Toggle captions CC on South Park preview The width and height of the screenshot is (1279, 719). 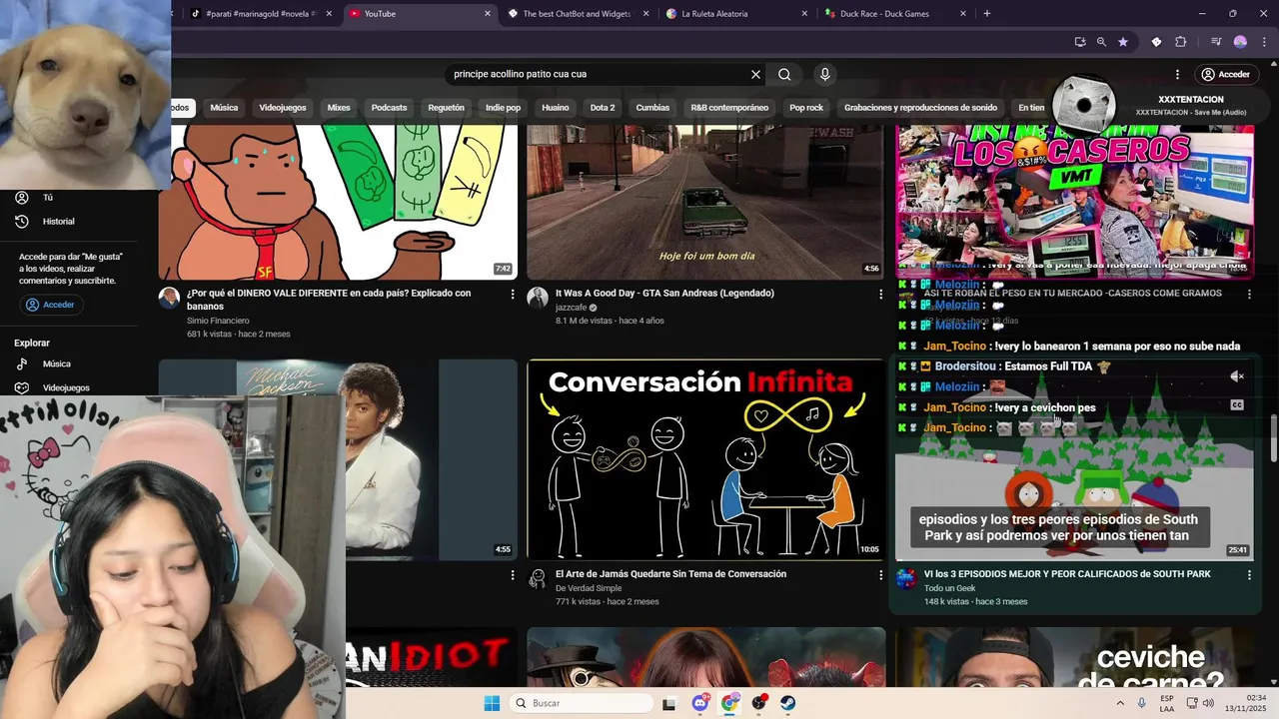(x=1237, y=405)
